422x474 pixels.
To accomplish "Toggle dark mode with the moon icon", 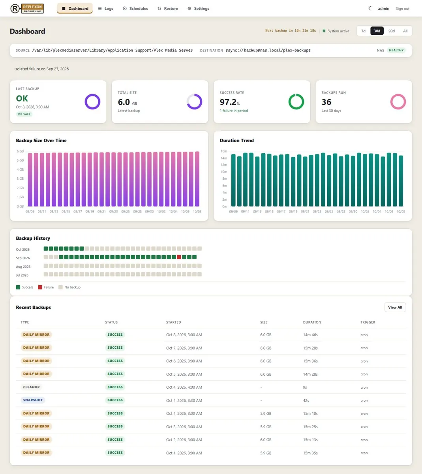I will (370, 8).
